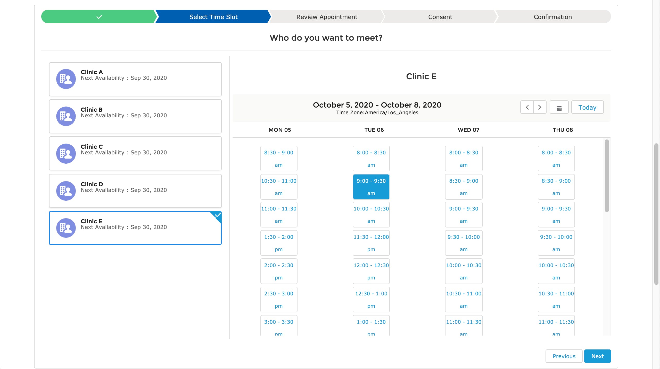660x369 pixels.
Task: Click the time slots vertical scrollbar
Action: point(607,176)
